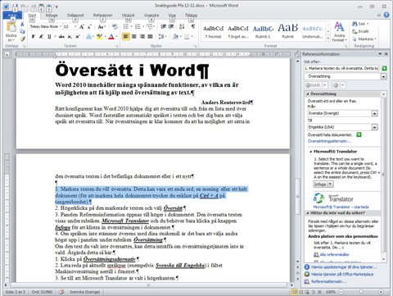Click Hämta tjänster på Office Marketplace link

[x=342, y=274]
